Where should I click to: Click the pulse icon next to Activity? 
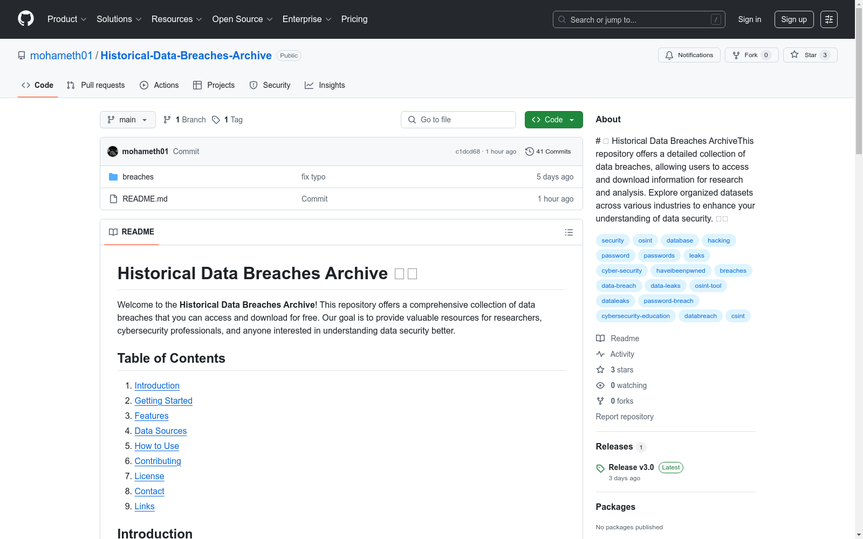(x=600, y=354)
